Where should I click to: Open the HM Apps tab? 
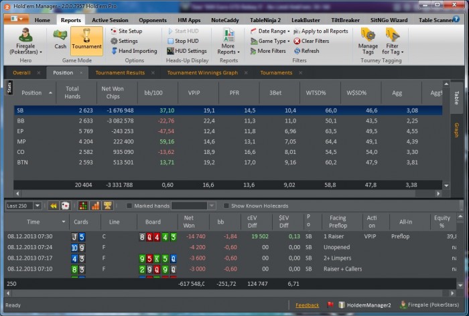(189, 20)
